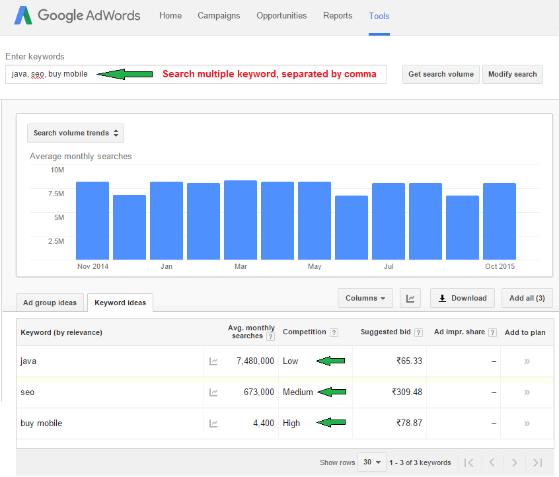Image resolution: width=559 pixels, height=477 pixels.
Task: Click the Jul chart bar
Action: tap(389, 221)
